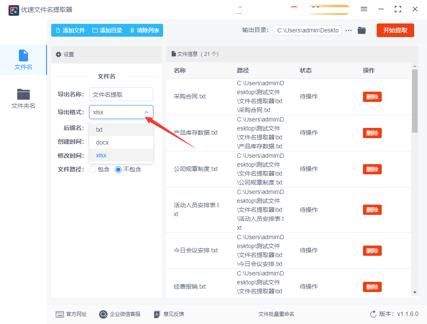Image resolution: width=427 pixels, height=324 pixels.
Task: Click the 经费报销.txt file name
Action: pos(190,286)
